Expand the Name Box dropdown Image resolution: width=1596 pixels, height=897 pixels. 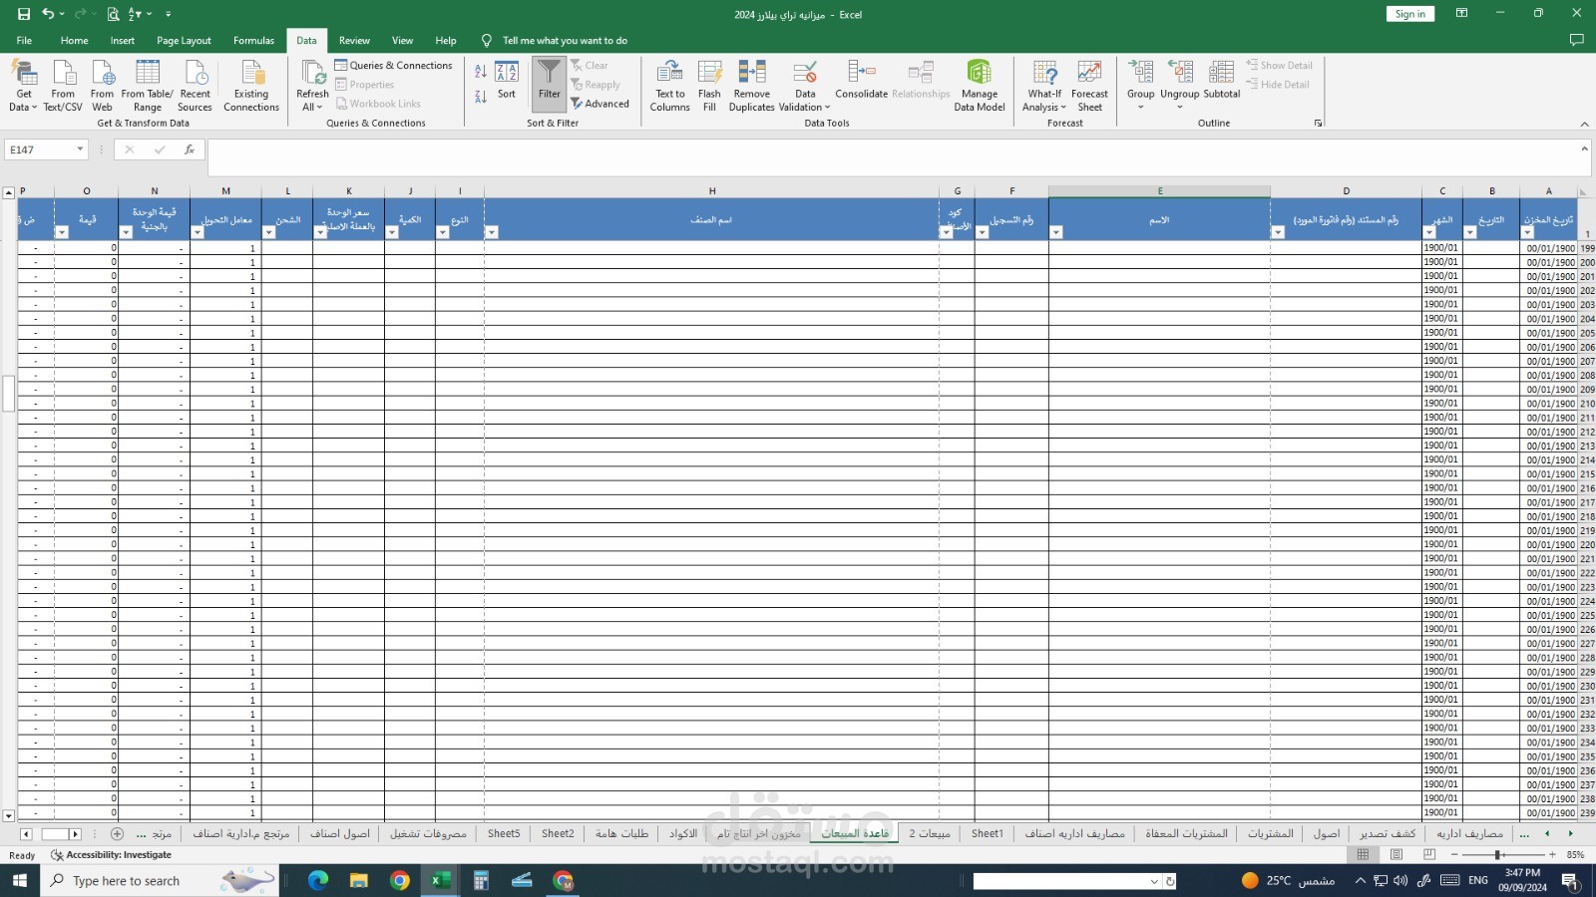[x=80, y=149]
